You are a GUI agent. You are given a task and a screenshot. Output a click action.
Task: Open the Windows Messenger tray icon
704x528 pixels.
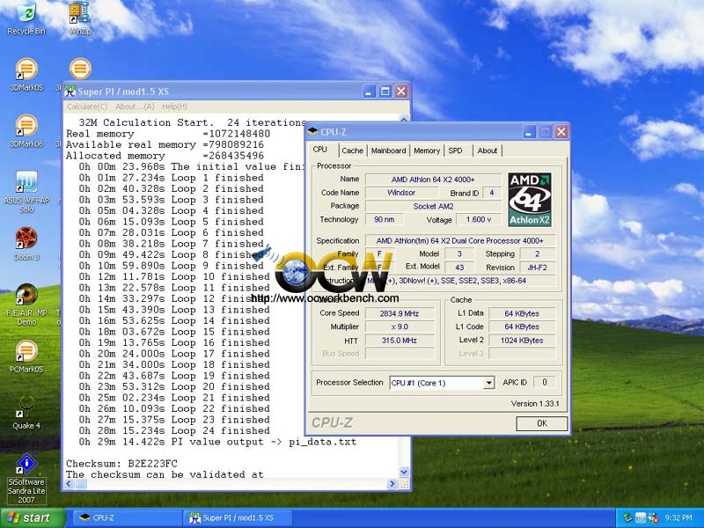(653, 517)
